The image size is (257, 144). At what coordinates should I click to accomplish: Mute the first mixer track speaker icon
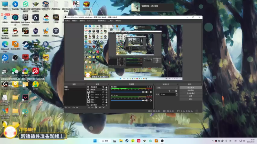147,92
